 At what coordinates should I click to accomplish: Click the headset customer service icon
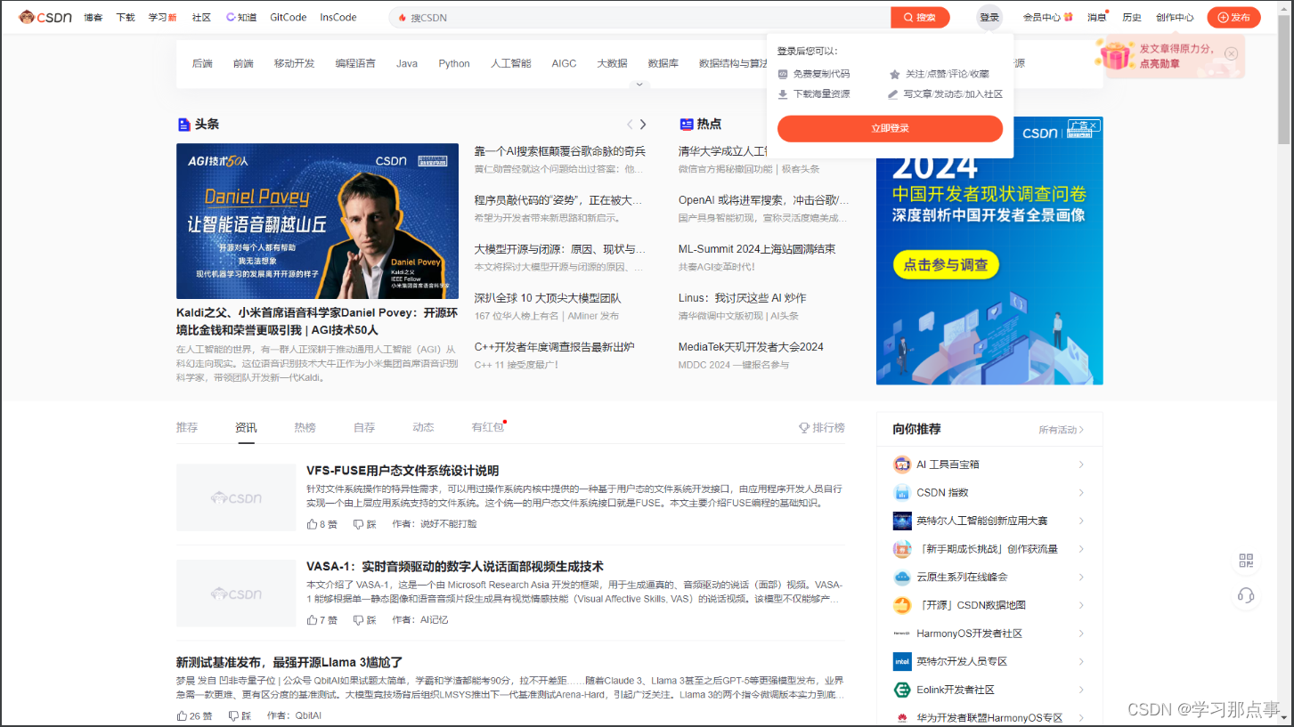coord(1246,595)
